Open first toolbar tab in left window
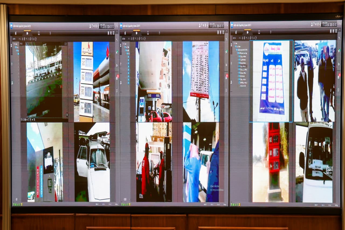 click(x=16, y=33)
